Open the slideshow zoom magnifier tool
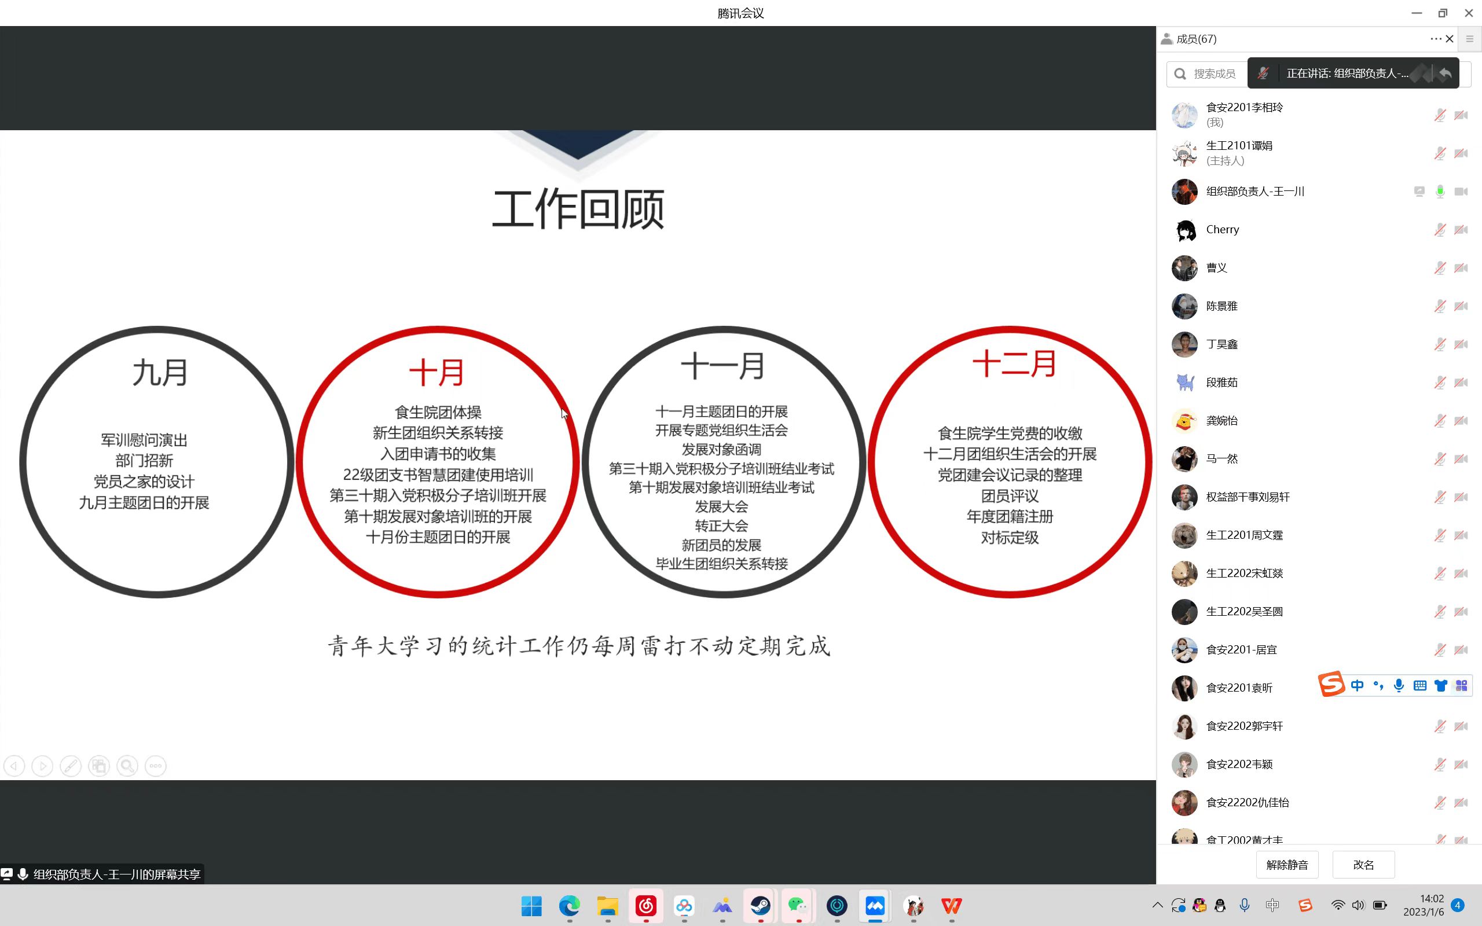Screen dimensions: 1482x926 (127, 766)
